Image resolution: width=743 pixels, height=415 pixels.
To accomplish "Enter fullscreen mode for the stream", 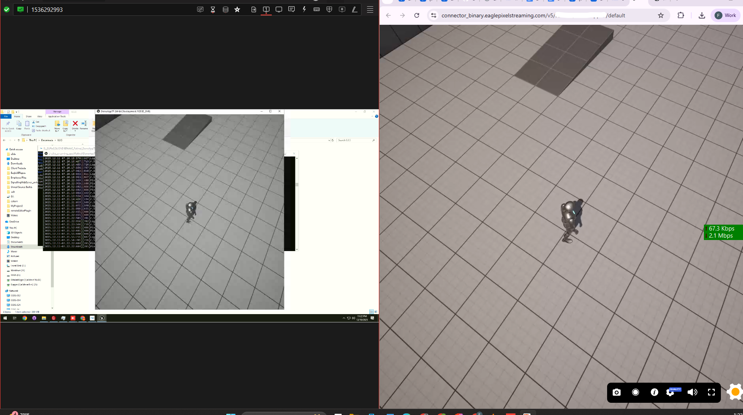I will [x=711, y=392].
